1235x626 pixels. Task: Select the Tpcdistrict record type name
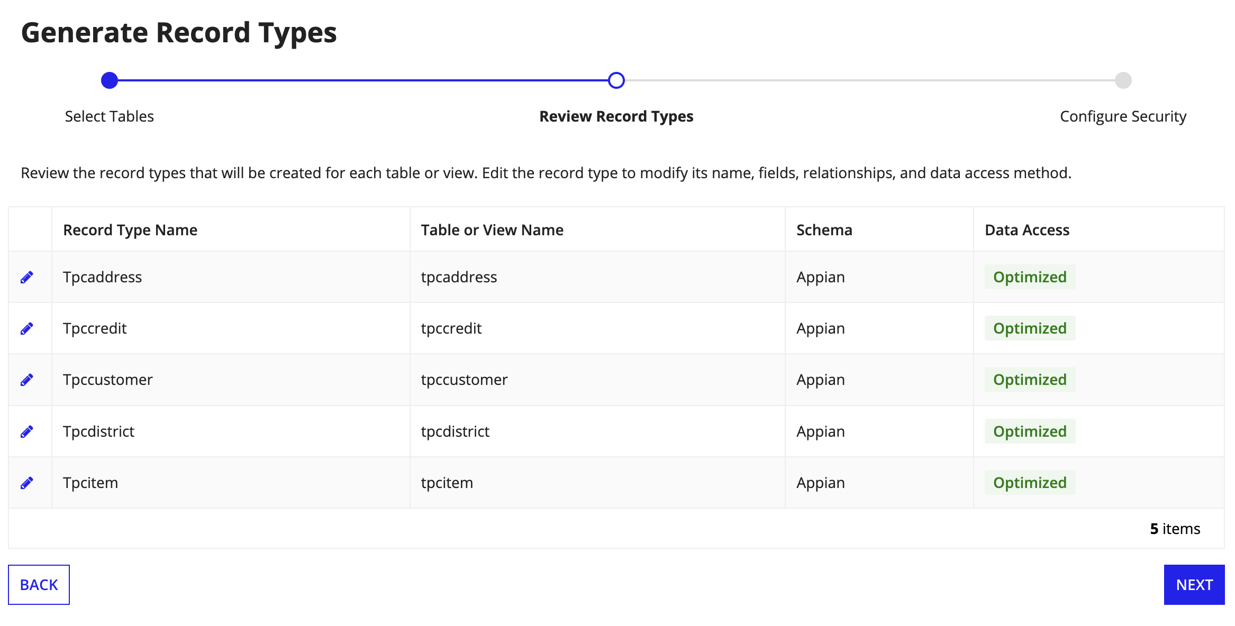[x=99, y=431]
